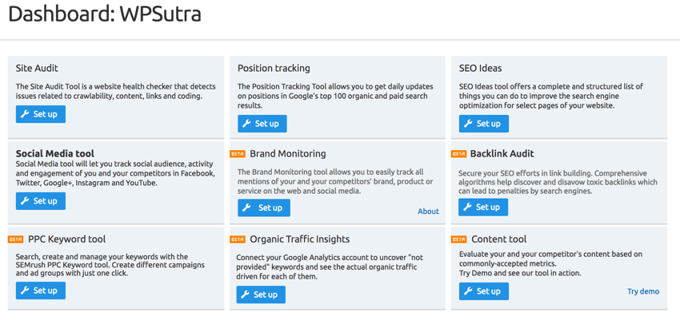Select the Social Media tool heading

(55, 153)
